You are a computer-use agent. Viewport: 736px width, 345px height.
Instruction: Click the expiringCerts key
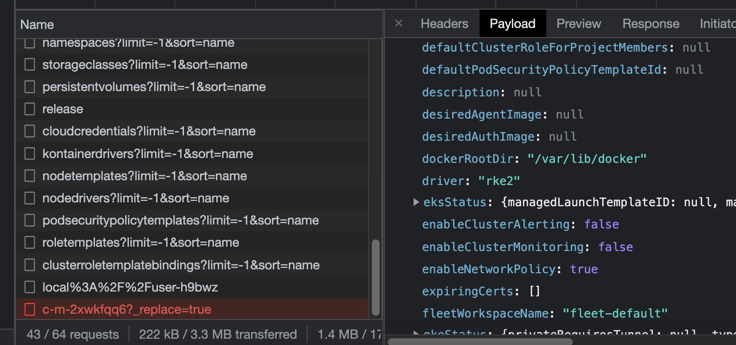tap(467, 292)
